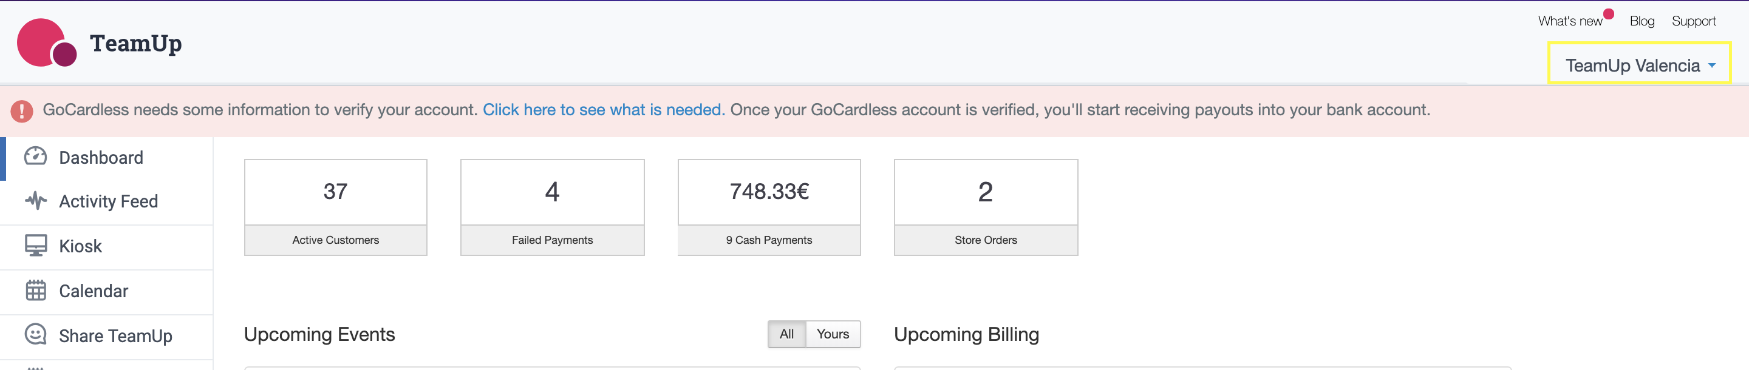The width and height of the screenshot is (1749, 370).
Task: Open Share TeamUp in the sidebar
Action: click(115, 336)
